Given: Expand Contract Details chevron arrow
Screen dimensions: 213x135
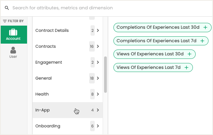Looking at the screenshot, I should (x=98, y=30).
